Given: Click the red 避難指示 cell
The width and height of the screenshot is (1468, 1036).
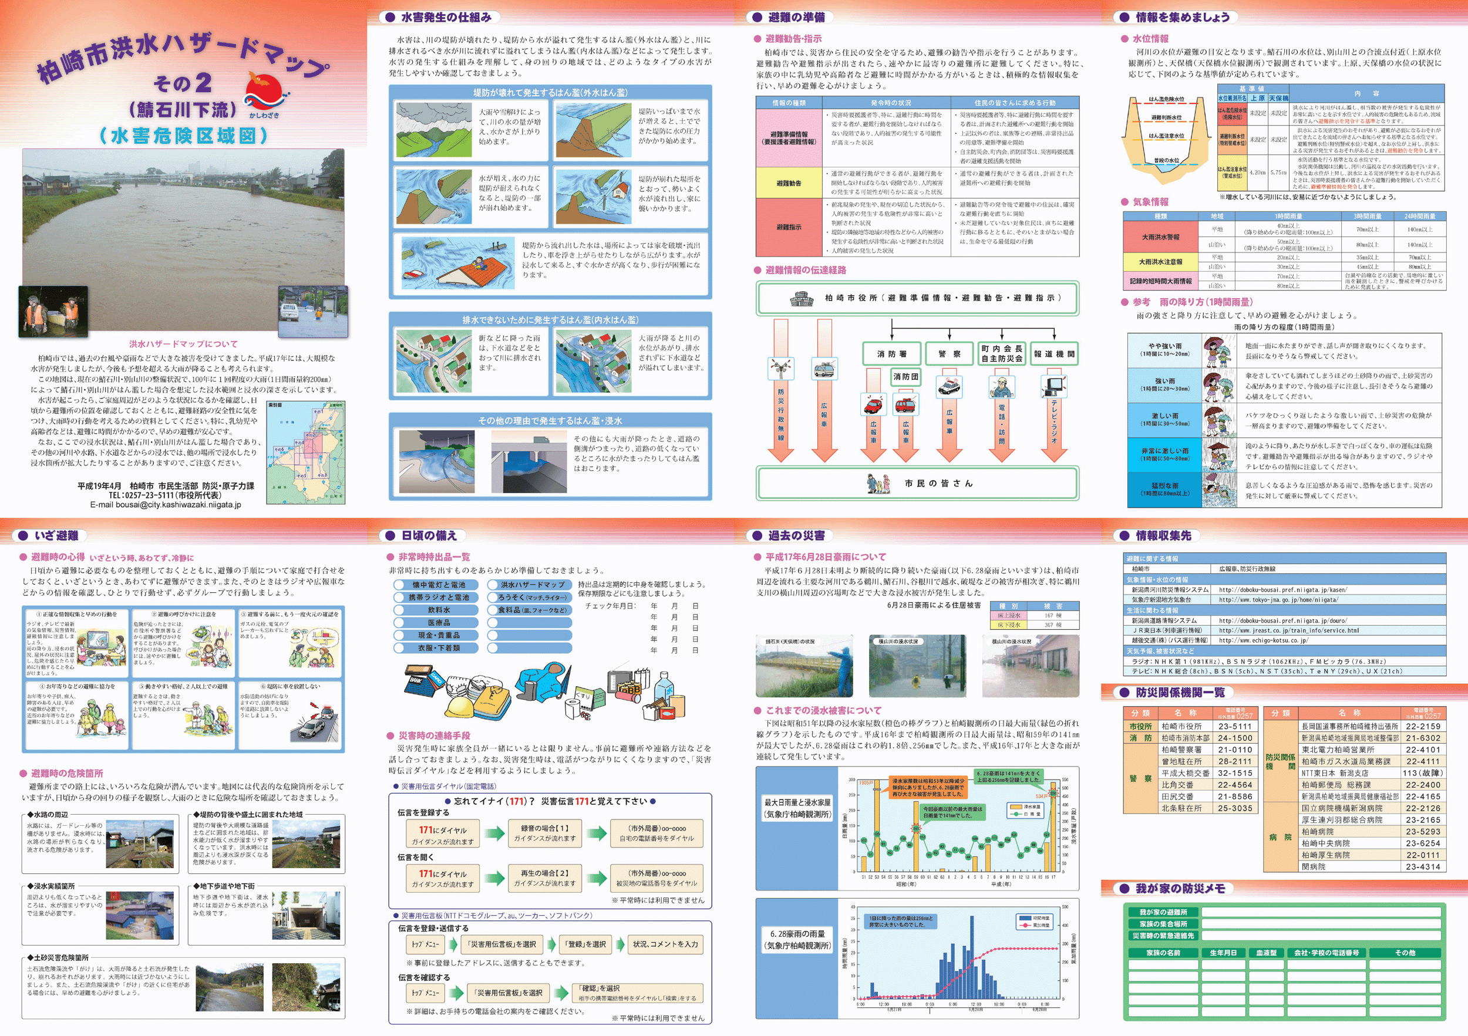Looking at the screenshot, I should tap(789, 228).
